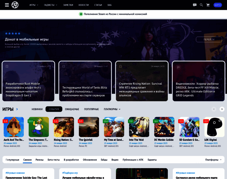Expand the ИГРЫ navigation dropdown
The width and height of the screenshot is (227, 179).
click(34, 5)
